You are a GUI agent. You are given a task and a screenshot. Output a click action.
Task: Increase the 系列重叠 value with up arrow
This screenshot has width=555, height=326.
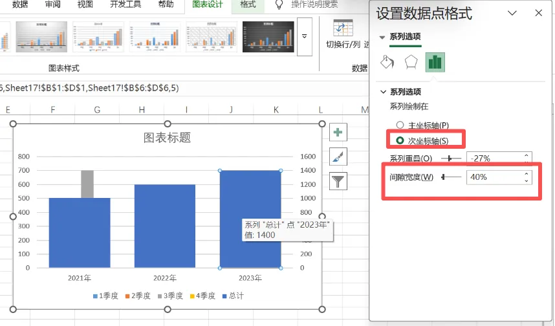pyautogui.click(x=527, y=155)
